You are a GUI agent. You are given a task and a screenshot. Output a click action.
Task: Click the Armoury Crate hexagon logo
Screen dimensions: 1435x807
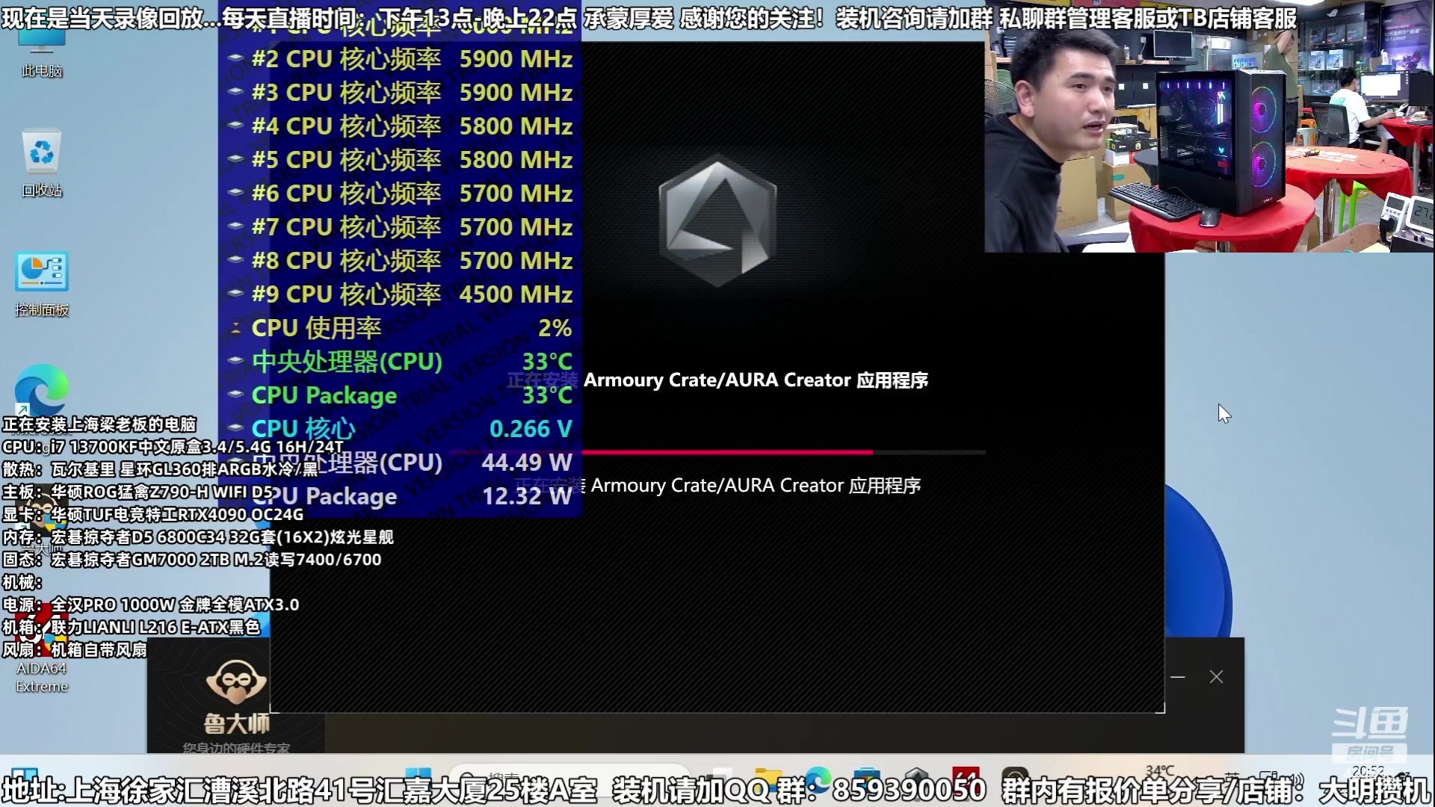pyautogui.click(x=717, y=220)
